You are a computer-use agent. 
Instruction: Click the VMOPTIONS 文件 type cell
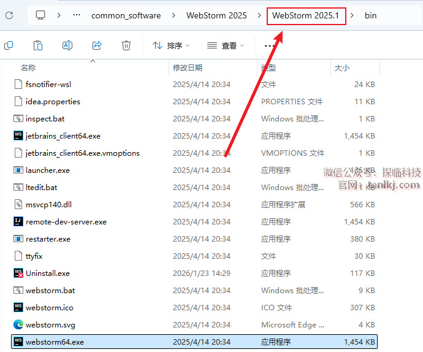292,153
